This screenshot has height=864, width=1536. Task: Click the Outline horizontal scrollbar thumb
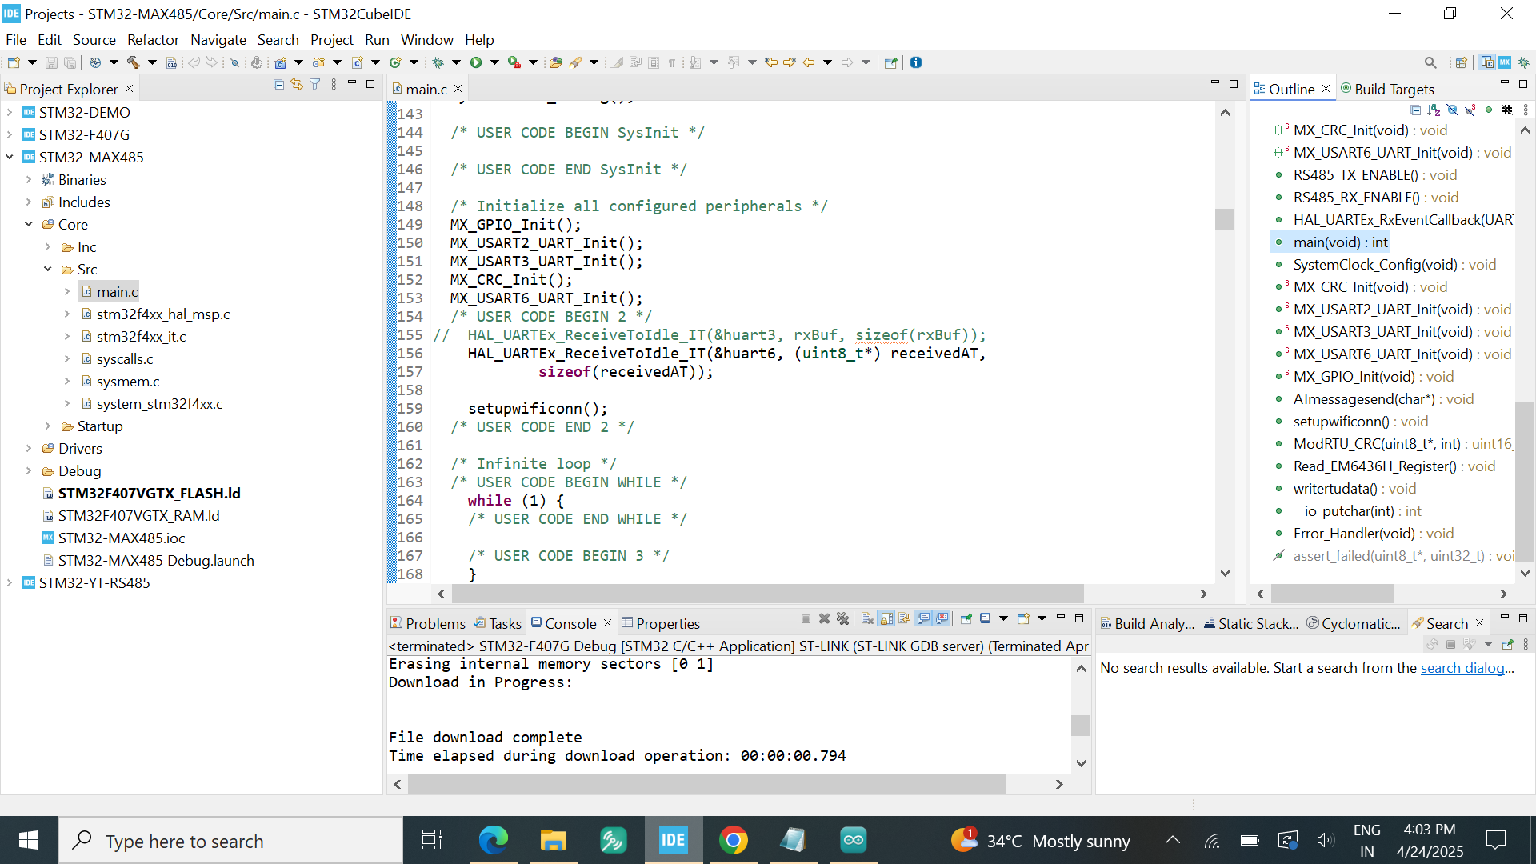tap(1332, 594)
